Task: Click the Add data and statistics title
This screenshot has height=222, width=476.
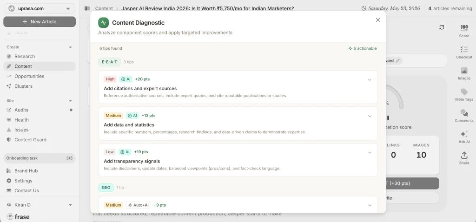Action: (129, 125)
